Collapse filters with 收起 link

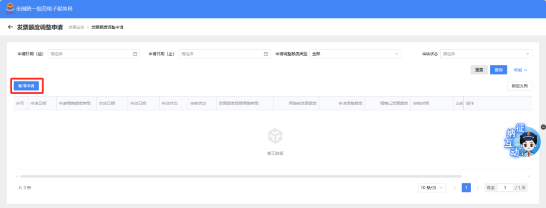click(521, 70)
